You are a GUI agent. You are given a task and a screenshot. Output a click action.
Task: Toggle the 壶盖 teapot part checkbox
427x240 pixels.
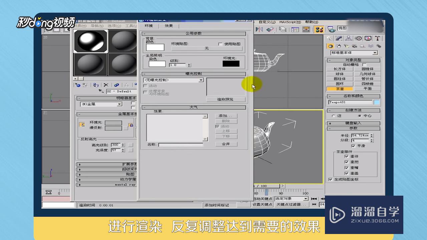(346, 173)
